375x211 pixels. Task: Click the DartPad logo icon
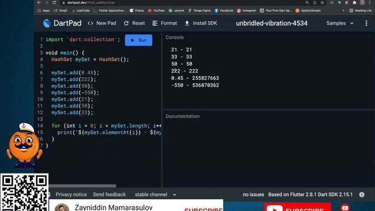(47, 23)
